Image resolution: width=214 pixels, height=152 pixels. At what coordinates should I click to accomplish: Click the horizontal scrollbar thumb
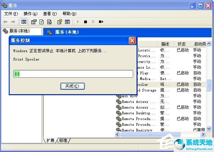pyautogui.click(x=150, y=135)
